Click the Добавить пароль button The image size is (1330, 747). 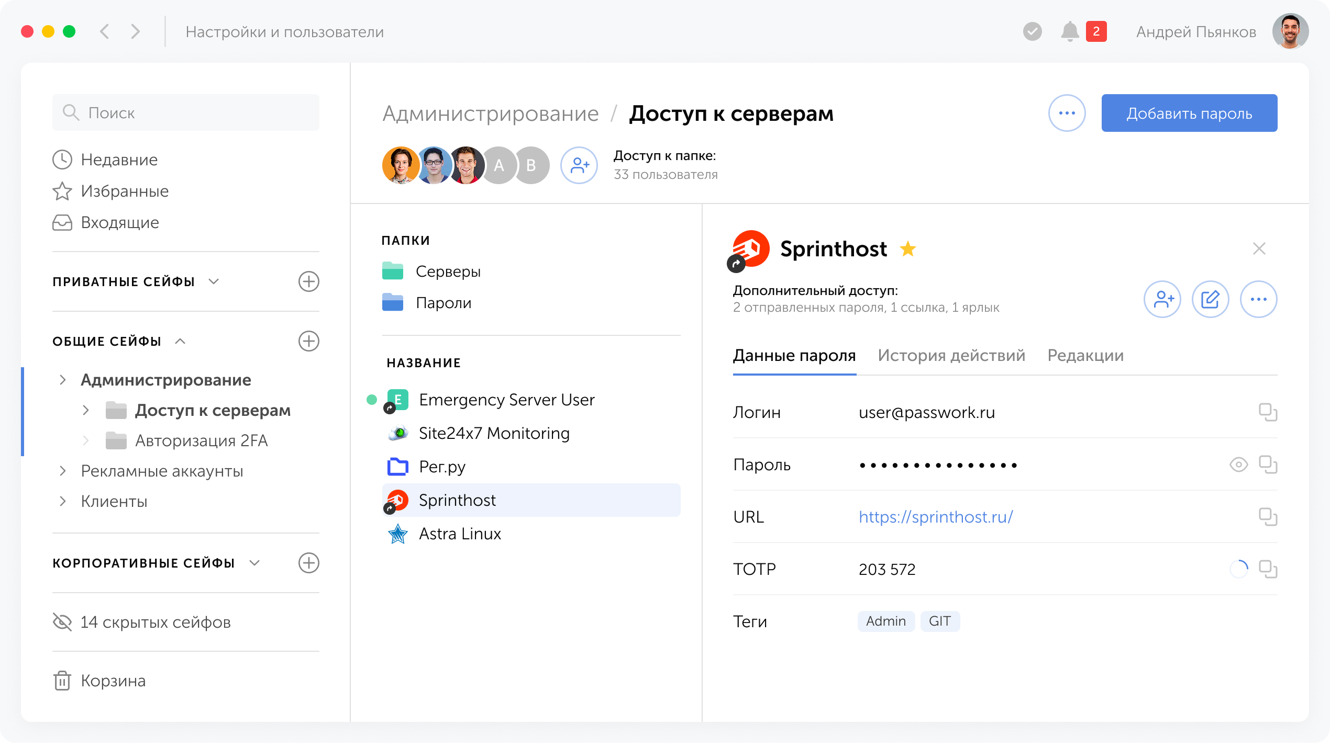click(x=1189, y=112)
